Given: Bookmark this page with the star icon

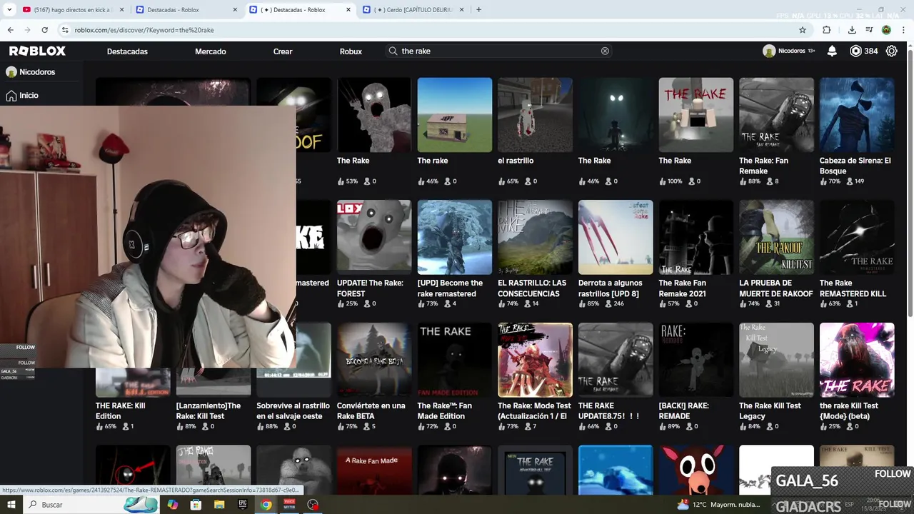Looking at the screenshot, I should [803, 30].
